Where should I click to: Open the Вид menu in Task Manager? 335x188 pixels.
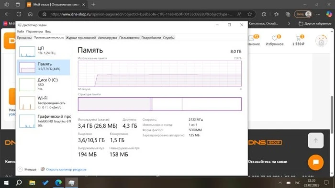point(48,31)
